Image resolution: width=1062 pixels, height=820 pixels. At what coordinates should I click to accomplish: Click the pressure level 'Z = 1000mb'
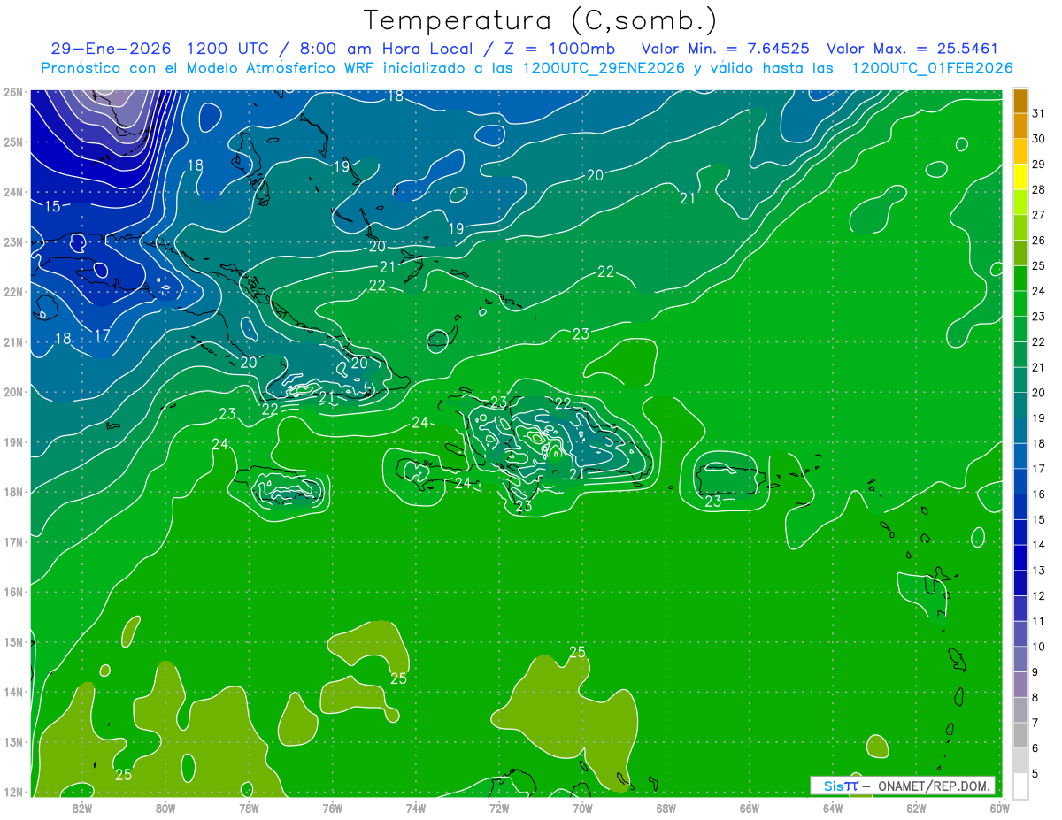click(x=560, y=49)
